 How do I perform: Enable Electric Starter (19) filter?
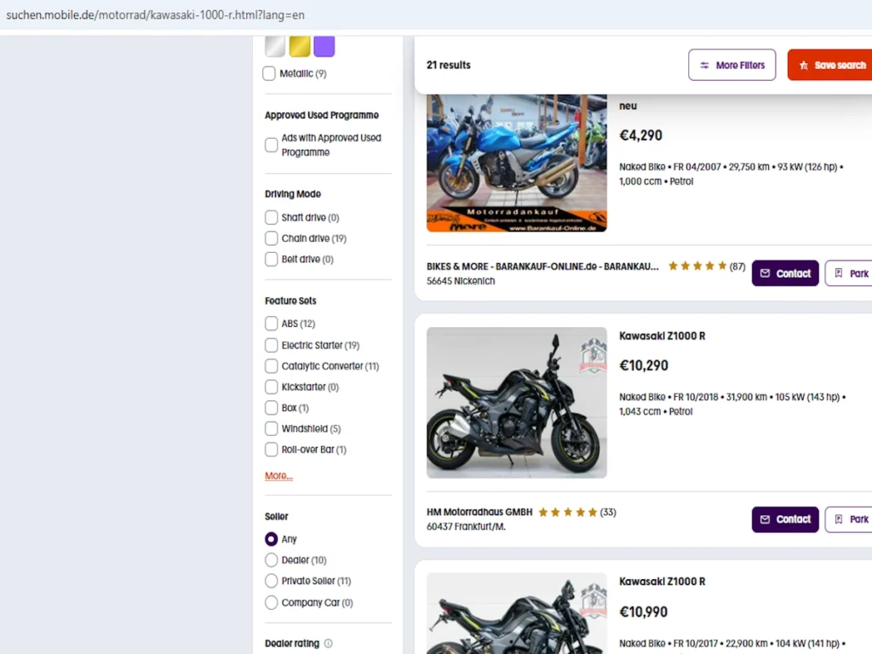click(272, 345)
